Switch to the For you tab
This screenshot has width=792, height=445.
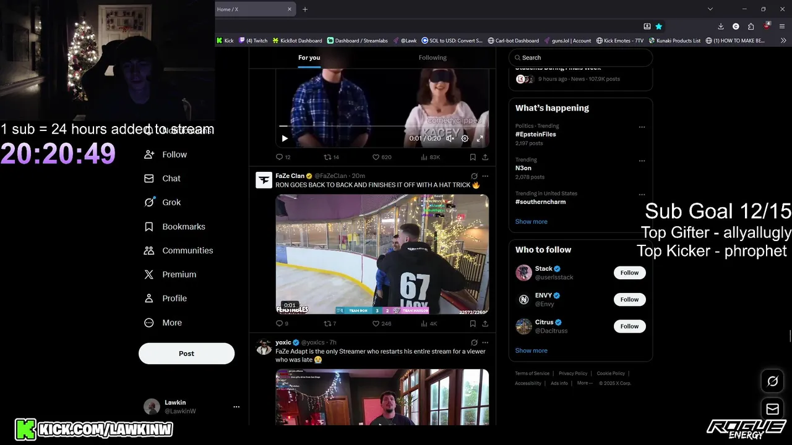point(309,57)
